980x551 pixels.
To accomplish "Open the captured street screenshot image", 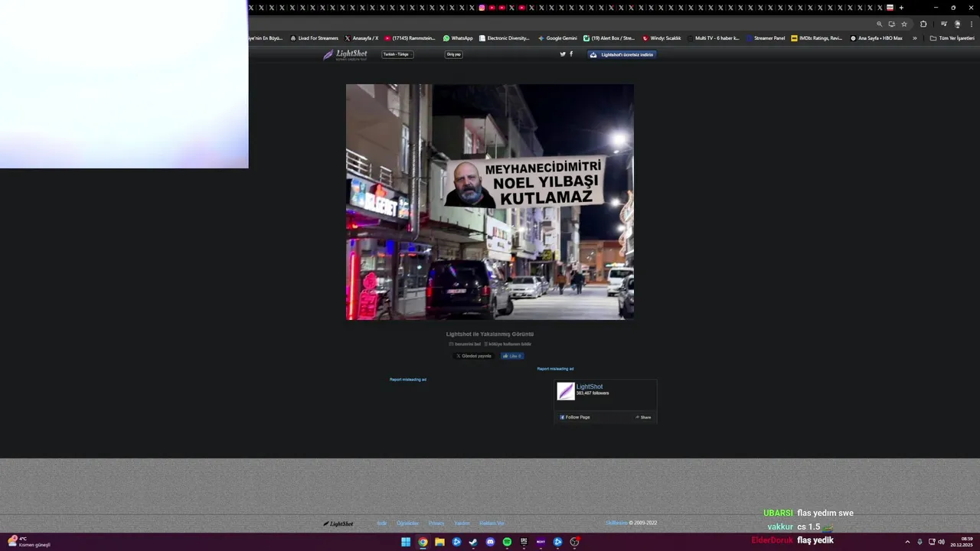I will [x=490, y=202].
